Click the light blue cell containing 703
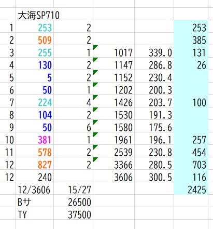The image size is (213, 229). [x=191, y=164]
